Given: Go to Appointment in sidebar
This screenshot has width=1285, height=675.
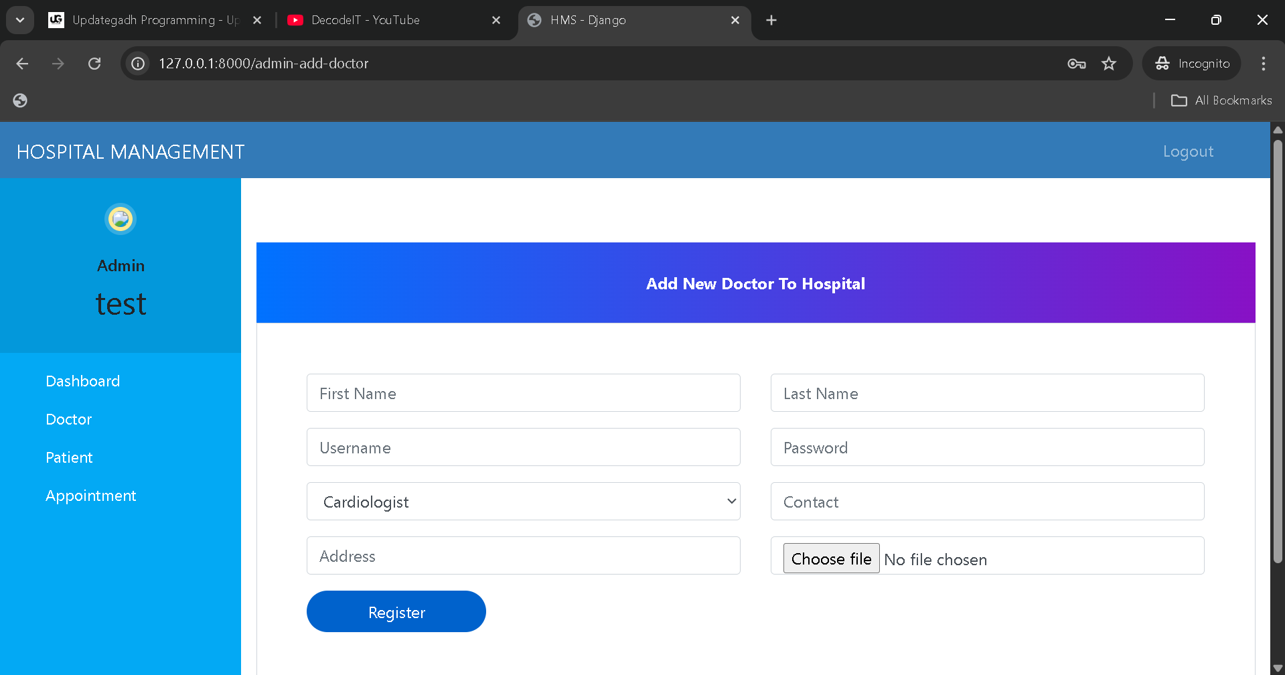Looking at the screenshot, I should 91,496.
